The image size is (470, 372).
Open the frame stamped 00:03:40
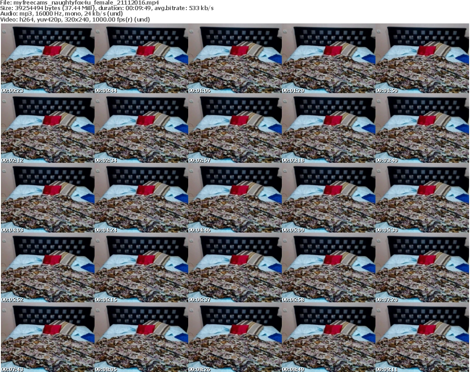(x=422, y=128)
